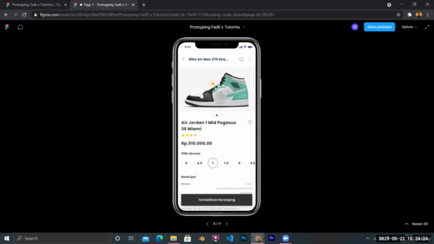This screenshot has height=244, width=434.
Task: Open Chrome in taskbar
Action: pos(258,238)
